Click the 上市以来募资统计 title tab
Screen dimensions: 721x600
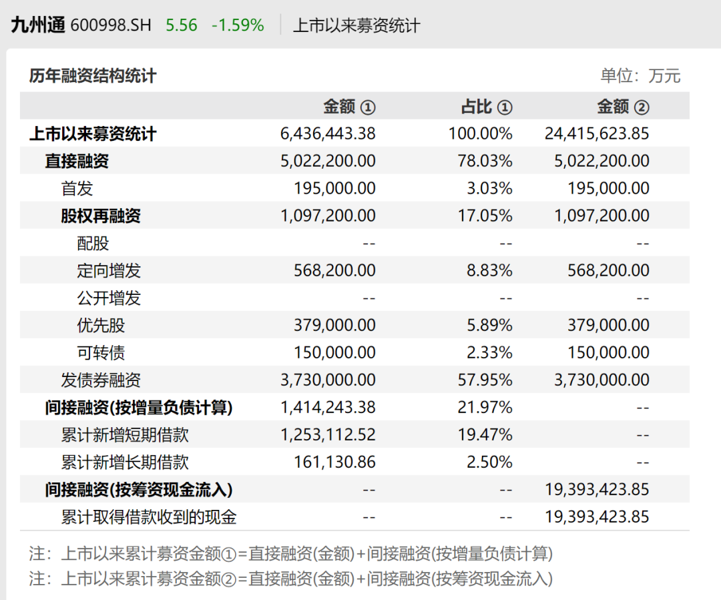pos(356,25)
